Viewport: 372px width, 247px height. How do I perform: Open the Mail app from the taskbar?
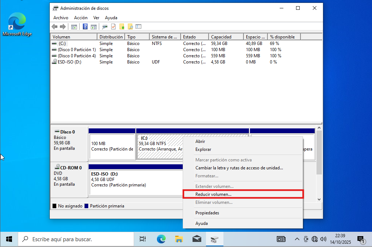pos(197,239)
